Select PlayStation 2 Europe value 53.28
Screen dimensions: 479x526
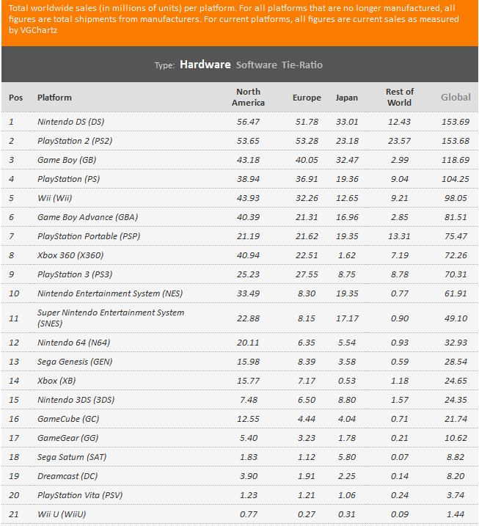[x=307, y=141]
